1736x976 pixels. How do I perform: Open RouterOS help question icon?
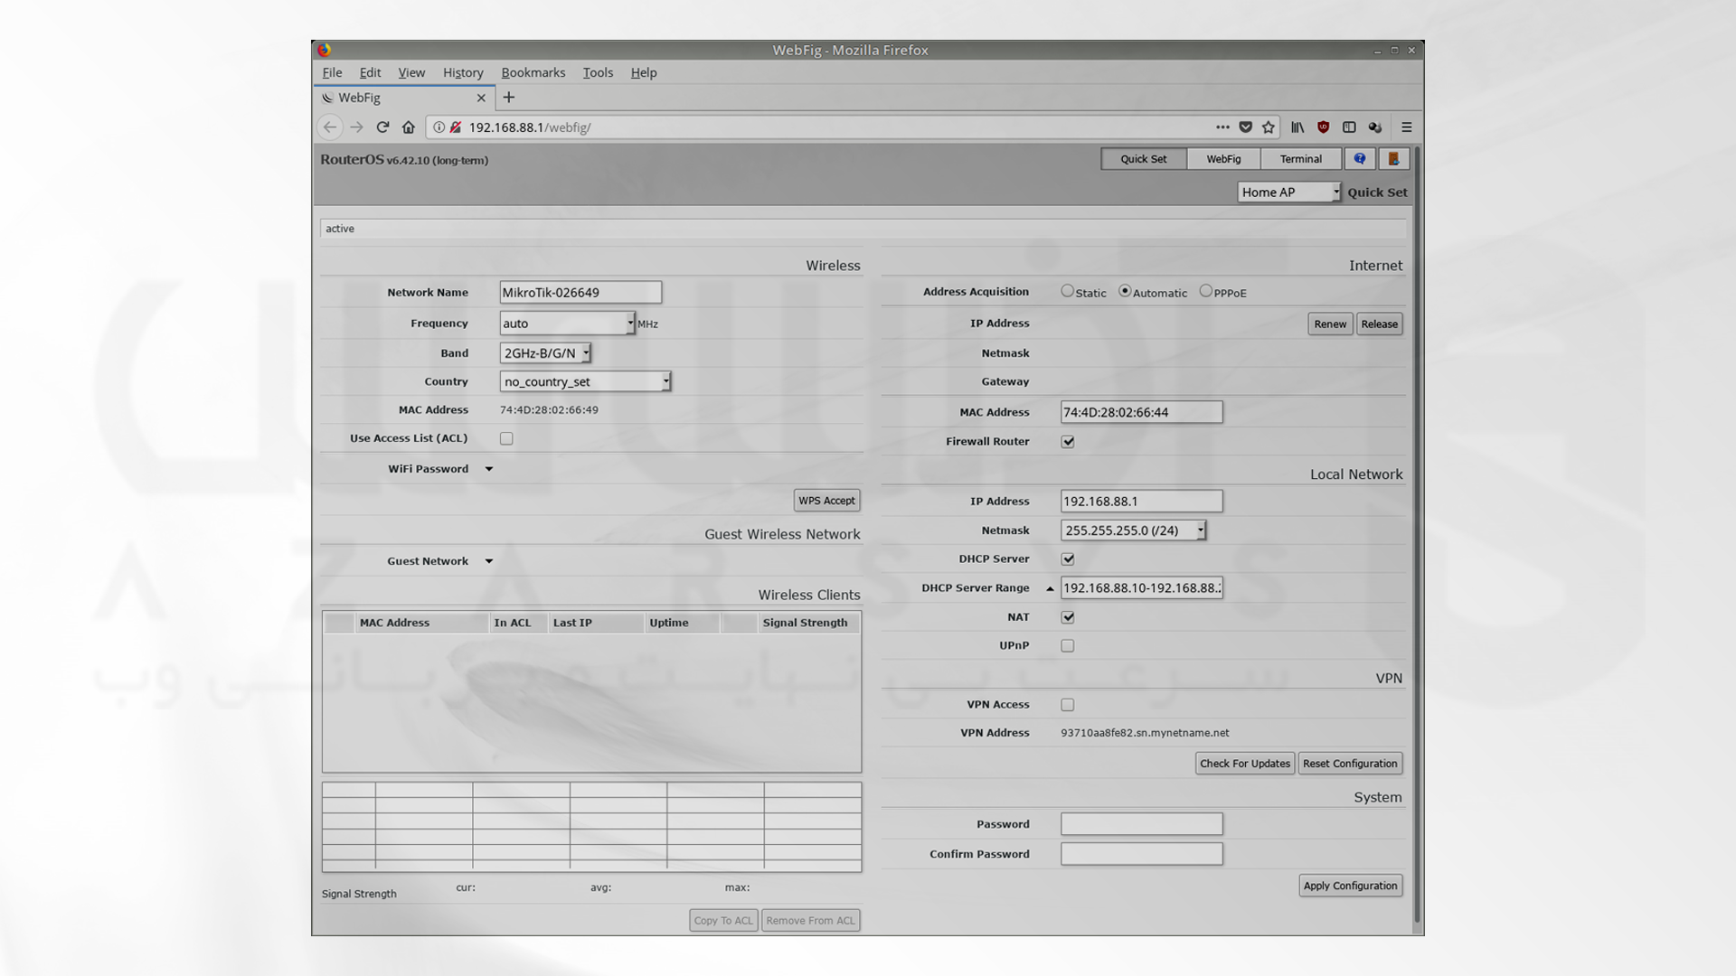1360,159
